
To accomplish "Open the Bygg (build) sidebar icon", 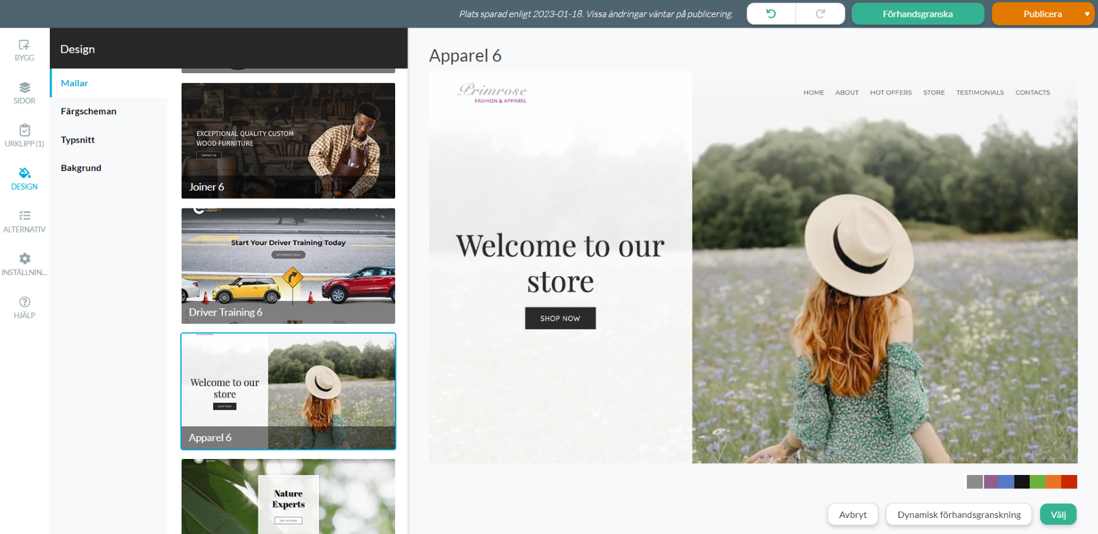I will (x=24, y=46).
